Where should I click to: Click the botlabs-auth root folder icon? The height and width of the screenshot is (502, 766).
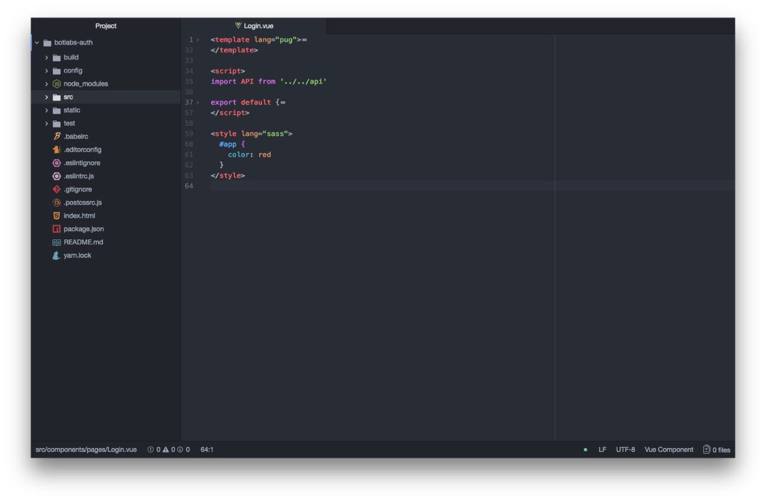(47, 42)
